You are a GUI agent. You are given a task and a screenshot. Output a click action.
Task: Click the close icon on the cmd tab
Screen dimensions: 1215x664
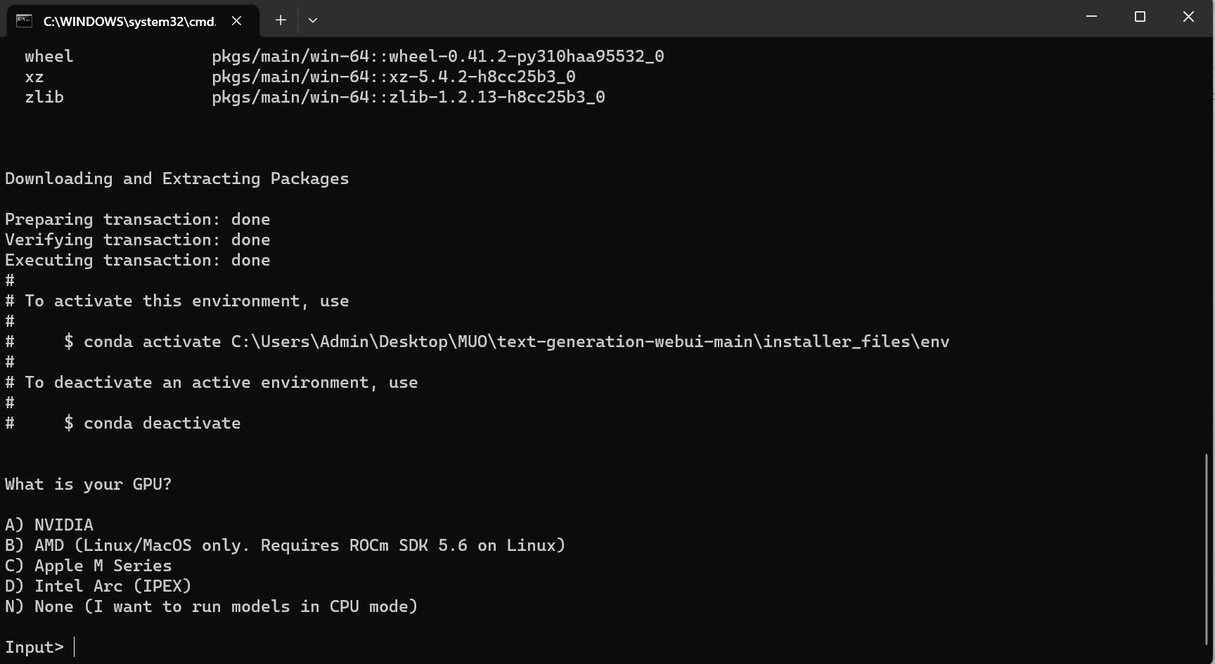click(x=236, y=21)
